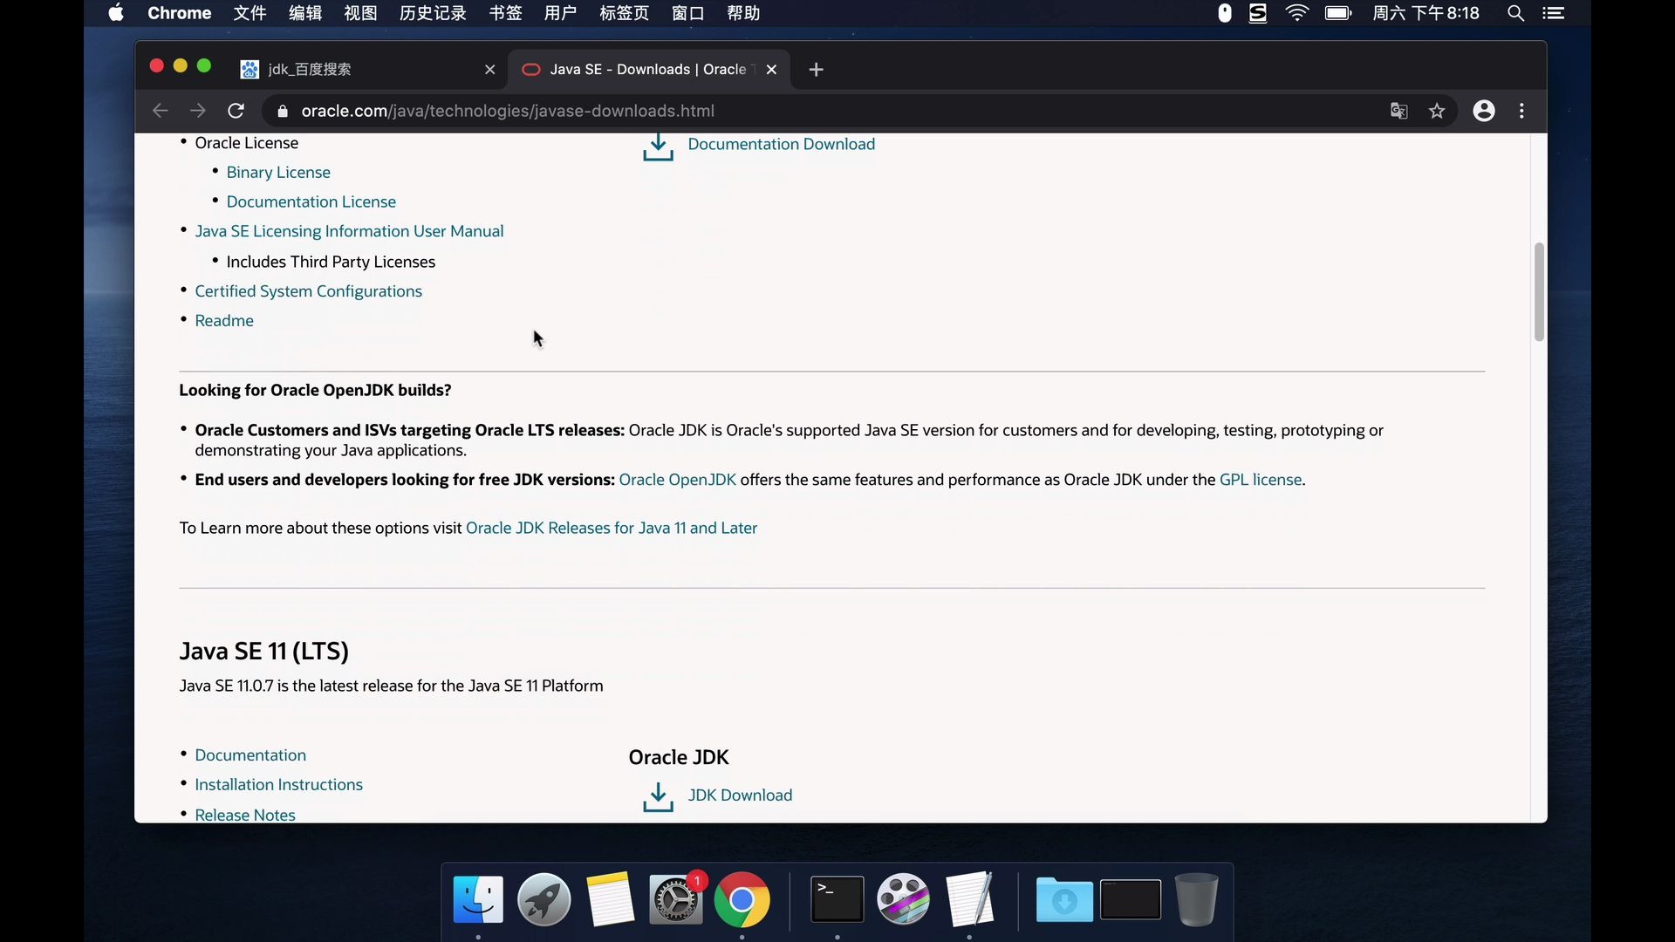Image resolution: width=1675 pixels, height=942 pixels.
Task: Open the Notes app in dock
Action: click(x=610, y=899)
